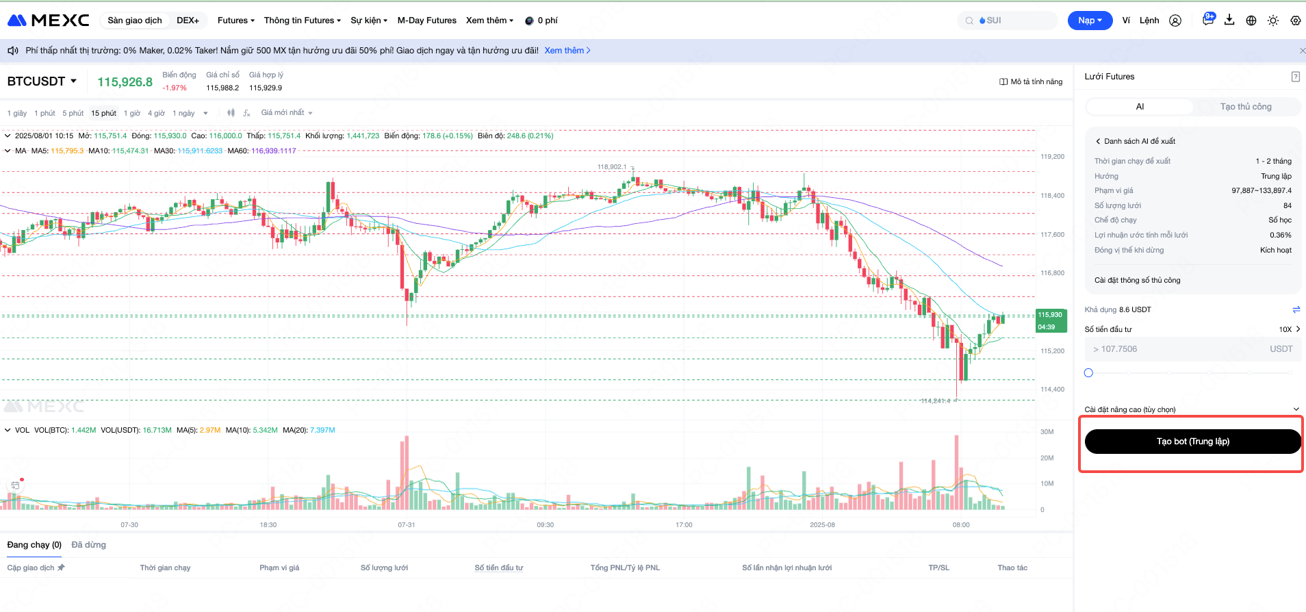The image size is (1306, 612).
Task: Open the user profile icon
Action: tap(1175, 21)
